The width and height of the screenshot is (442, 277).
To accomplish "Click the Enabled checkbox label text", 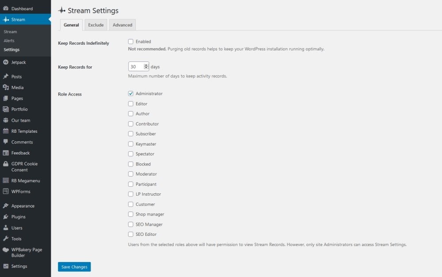I will click(143, 42).
